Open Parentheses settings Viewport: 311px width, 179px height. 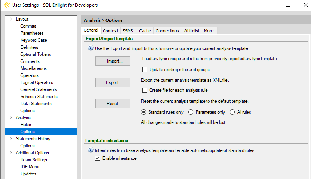32,33
